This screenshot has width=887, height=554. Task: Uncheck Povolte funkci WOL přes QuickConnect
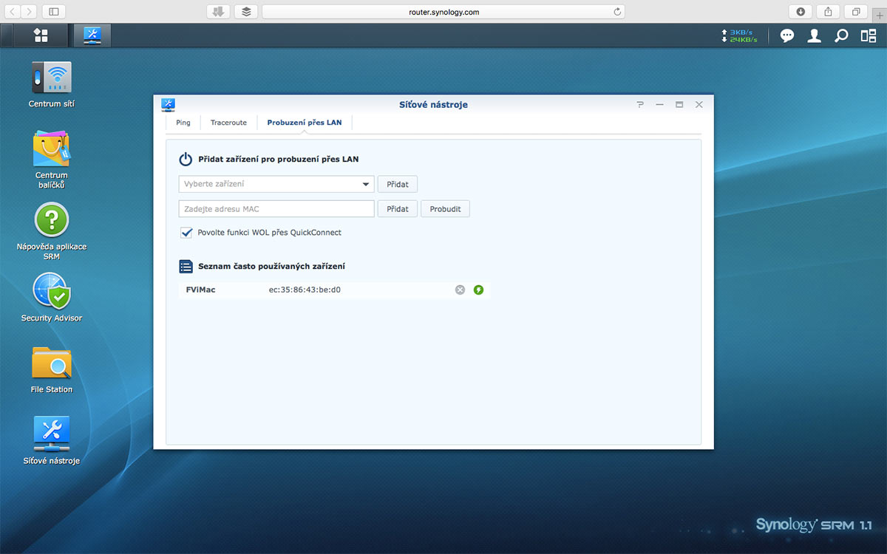186,233
